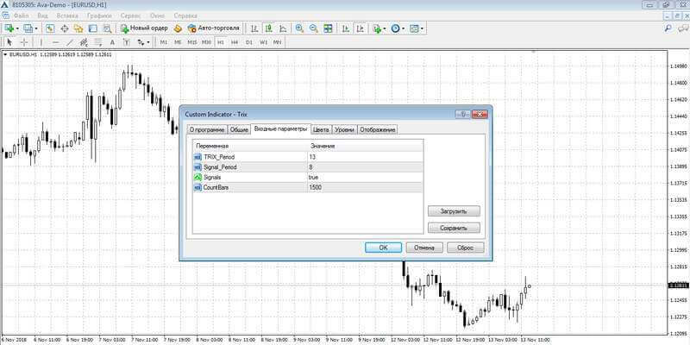This screenshot has width=690, height=345.
Task: Switch to the Отображение tab
Action: point(378,130)
